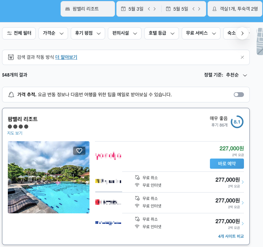Click 무료 인터넷 in the red-logo offer row

pos(152,206)
